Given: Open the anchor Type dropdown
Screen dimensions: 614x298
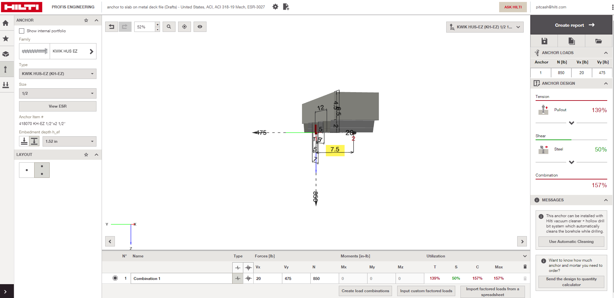Looking at the screenshot, I should tap(57, 74).
